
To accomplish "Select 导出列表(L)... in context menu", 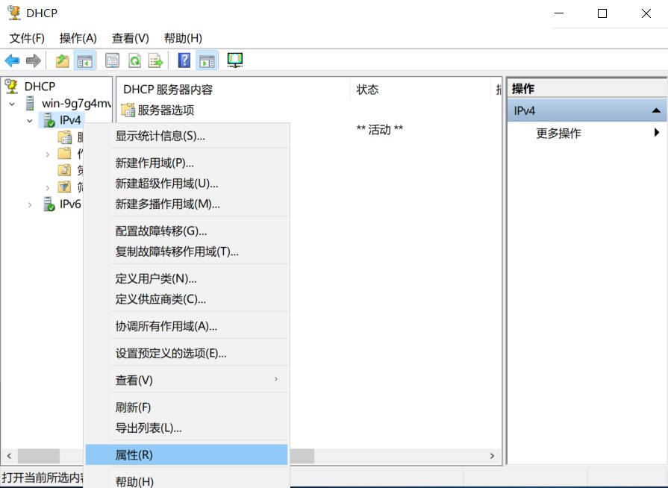I will 187,428.
